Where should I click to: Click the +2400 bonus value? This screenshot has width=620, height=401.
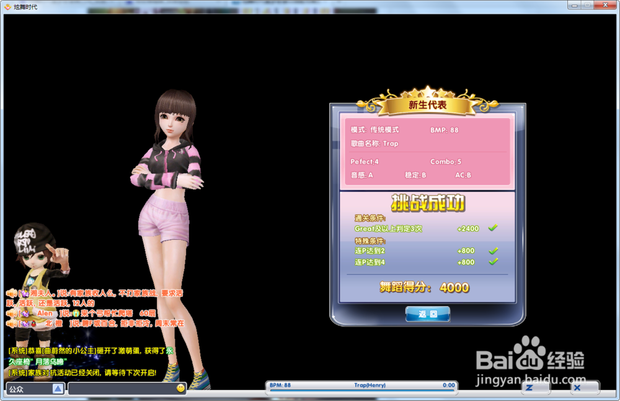tap(467, 229)
